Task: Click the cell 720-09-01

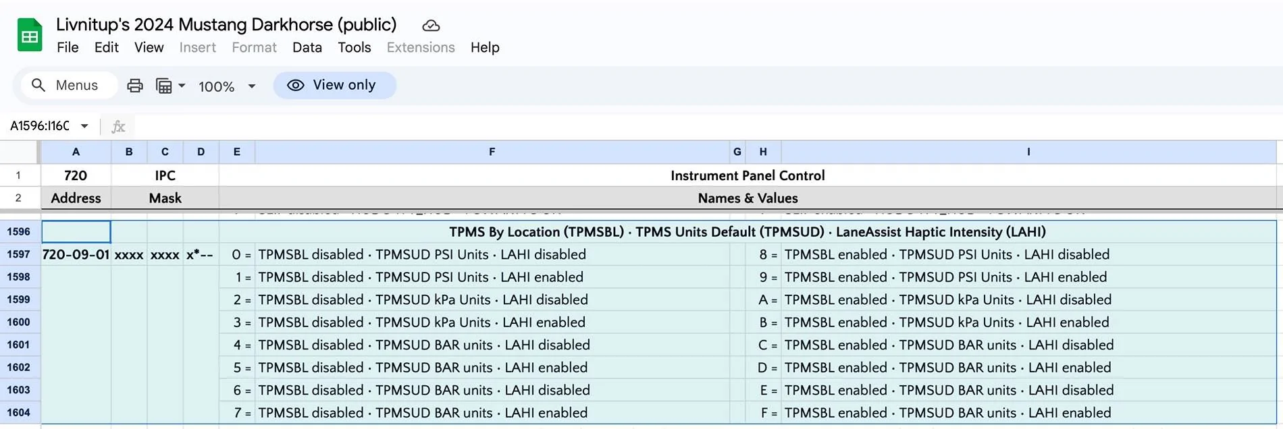Action: (x=76, y=254)
